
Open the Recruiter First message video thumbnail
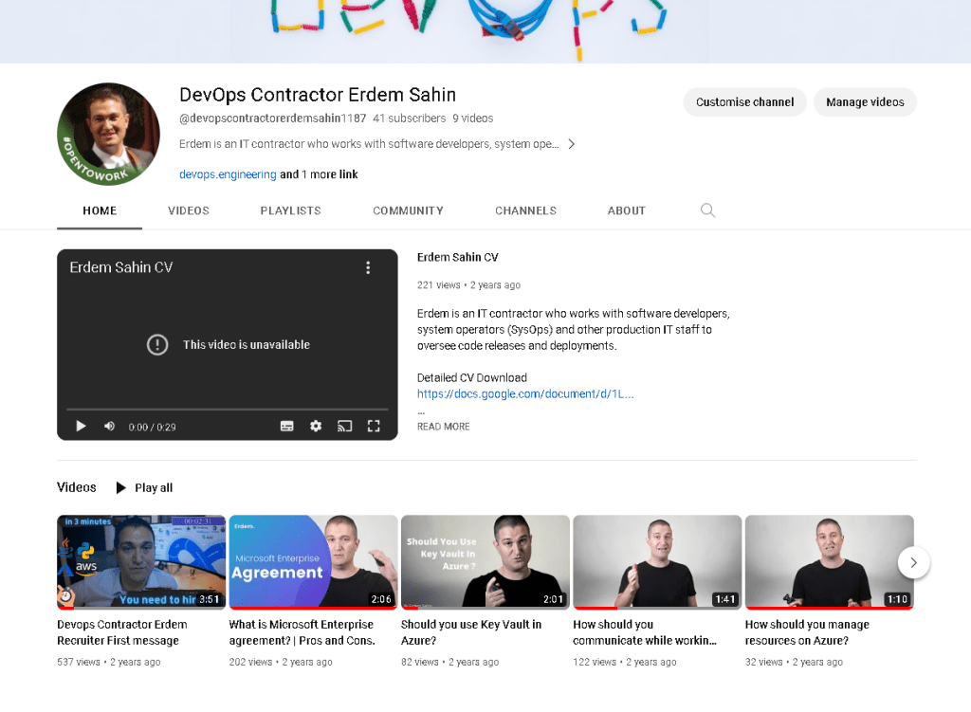tap(141, 562)
